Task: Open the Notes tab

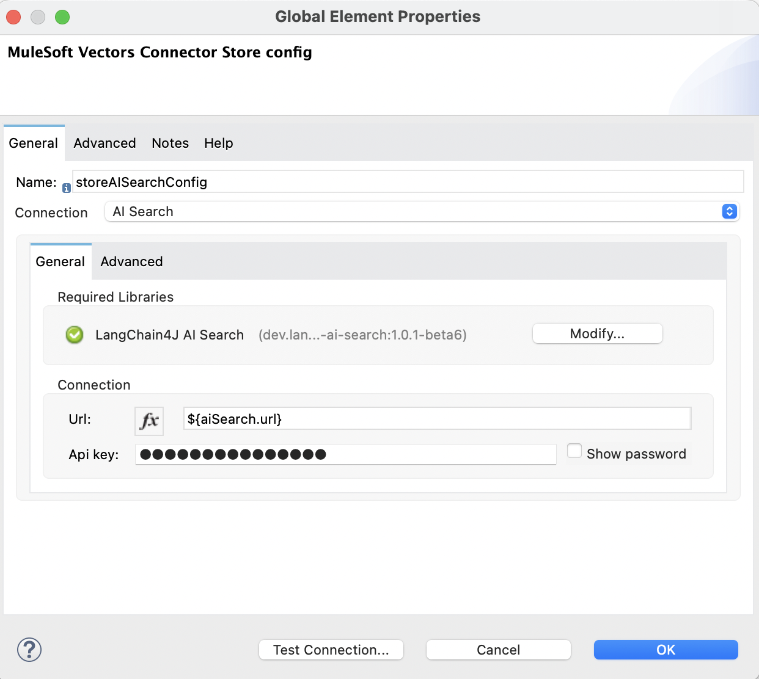Action: pyautogui.click(x=170, y=143)
